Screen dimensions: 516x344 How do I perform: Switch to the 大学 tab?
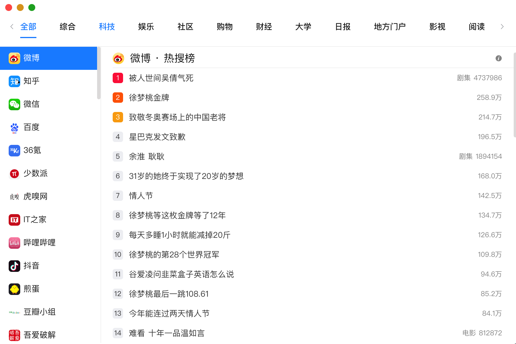click(x=303, y=27)
